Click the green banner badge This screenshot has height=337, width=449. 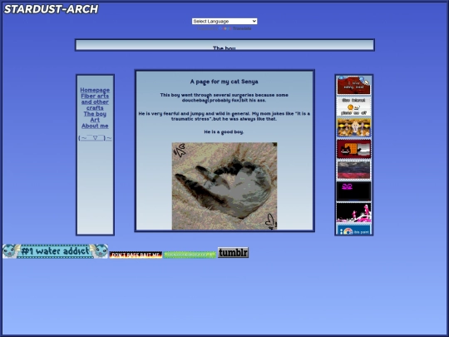click(x=190, y=255)
